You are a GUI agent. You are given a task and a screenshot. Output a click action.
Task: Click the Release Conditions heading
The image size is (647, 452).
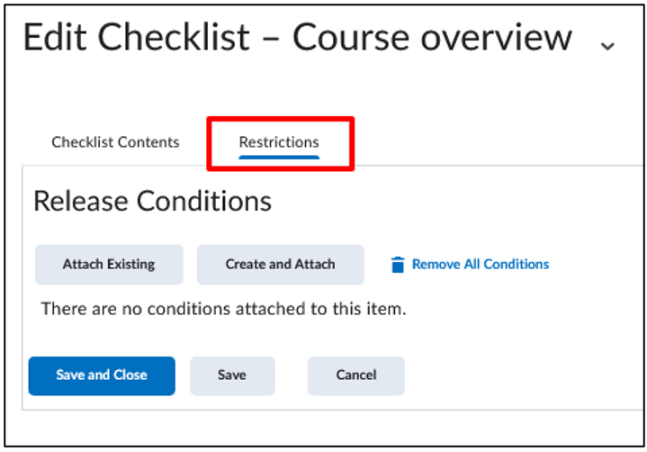coord(152,202)
